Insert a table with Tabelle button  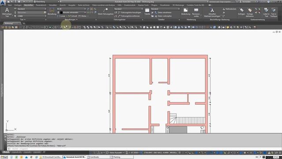(x=147, y=11)
